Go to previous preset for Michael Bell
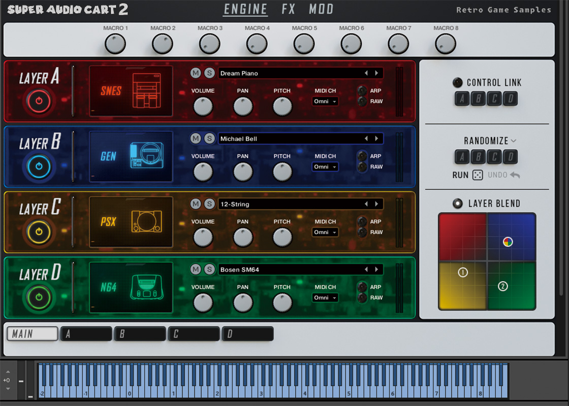The width and height of the screenshot is (569, 406). (366, 139)
